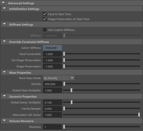Click the Solver Stiffness value field
The height and width of the screenshot is (131, 143).
coord(52,48)
